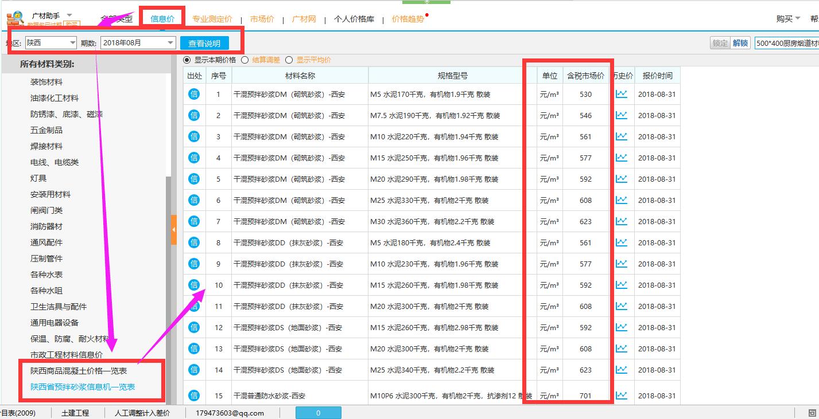This screenshot has width=819, height=419.
Task: Click the 广材助手 logo icon
Action: (x=15, y=19)
